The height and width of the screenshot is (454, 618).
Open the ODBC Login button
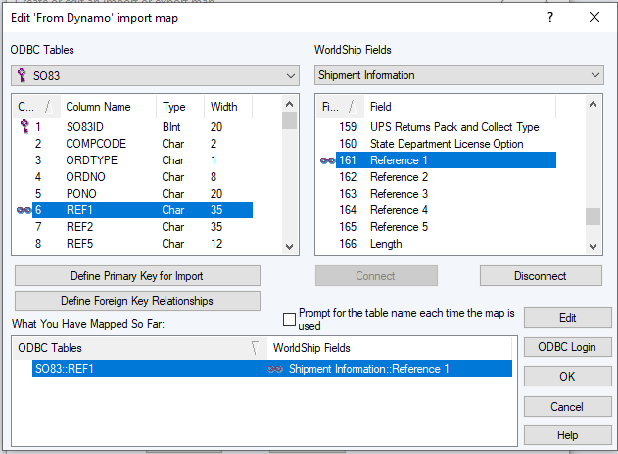pyautogui.click(x=567, y=347)
